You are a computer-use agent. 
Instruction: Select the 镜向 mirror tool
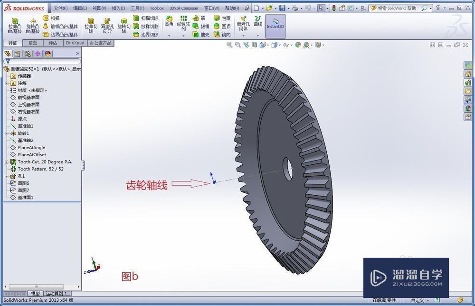[x=222, y=35]
